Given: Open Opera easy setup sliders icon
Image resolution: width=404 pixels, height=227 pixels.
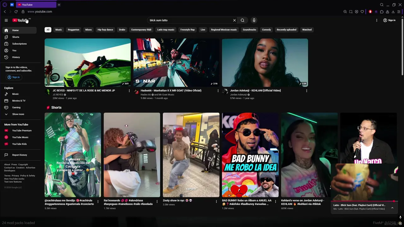Looking at the screenshot, I should pos(399,12).
